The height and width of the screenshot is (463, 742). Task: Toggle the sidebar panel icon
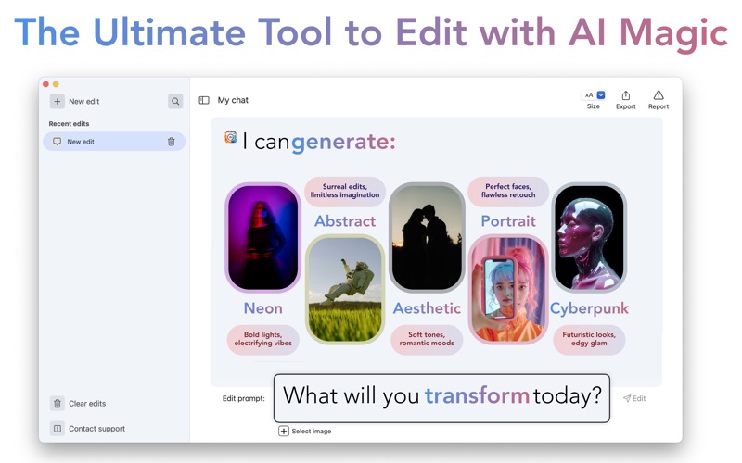[204, 100]
